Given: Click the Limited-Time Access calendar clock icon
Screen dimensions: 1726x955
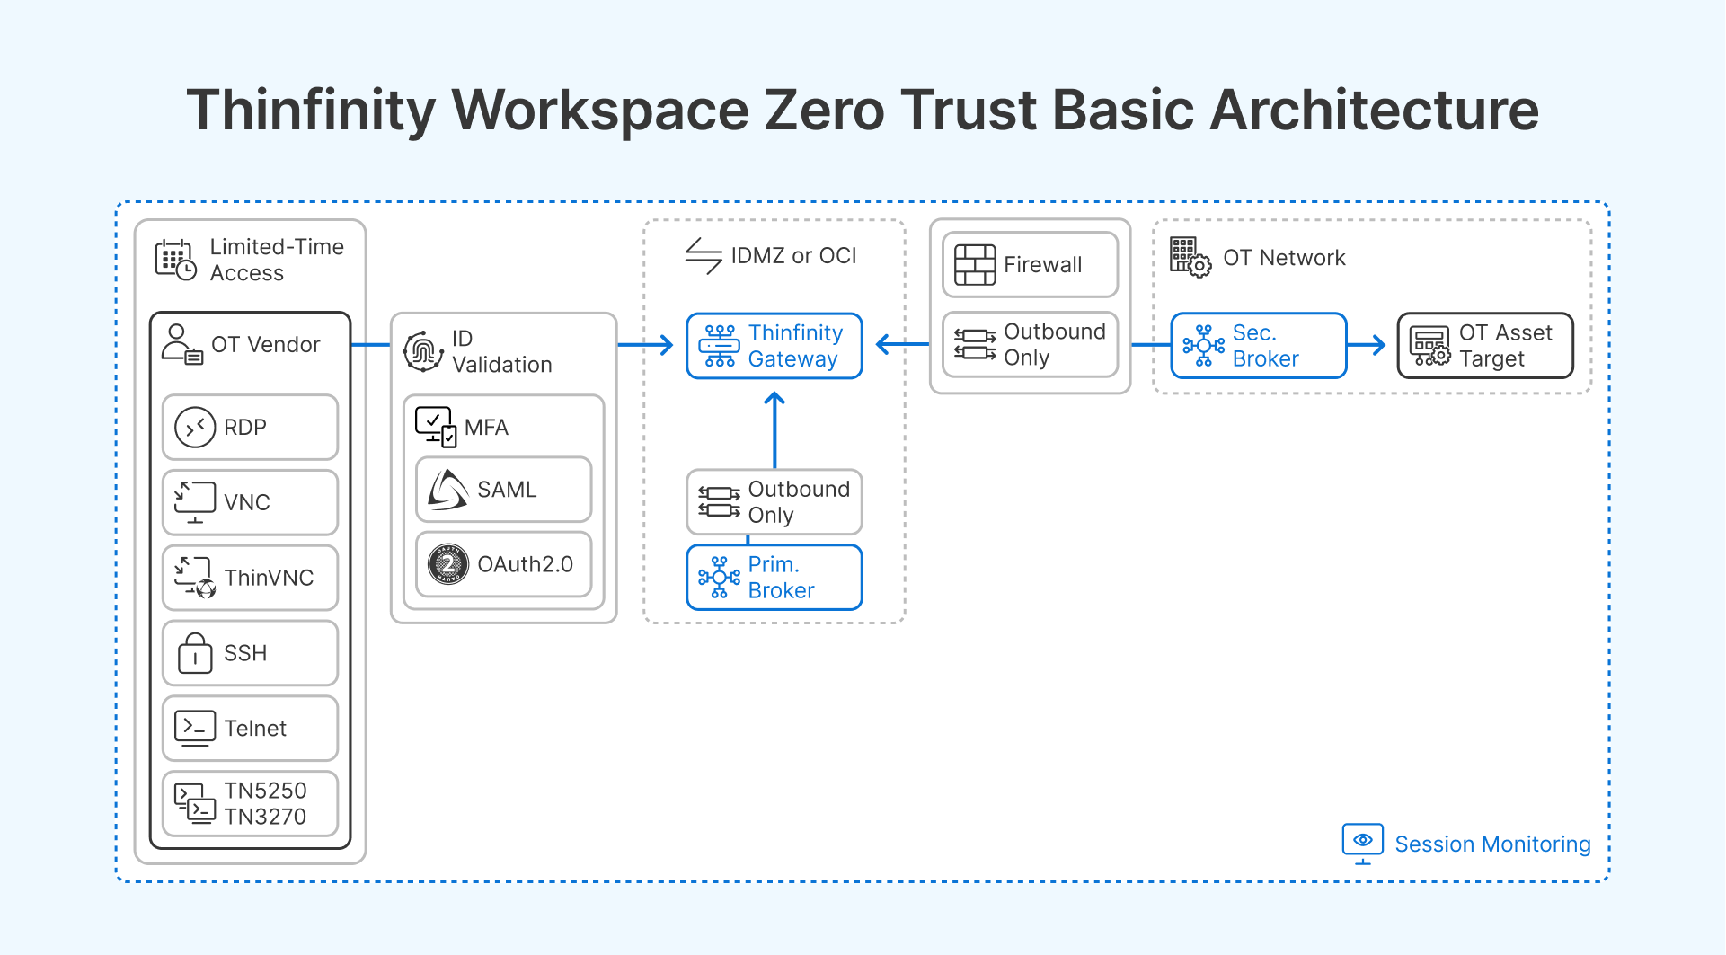Looking at the screenshot, I should [175, 260].
